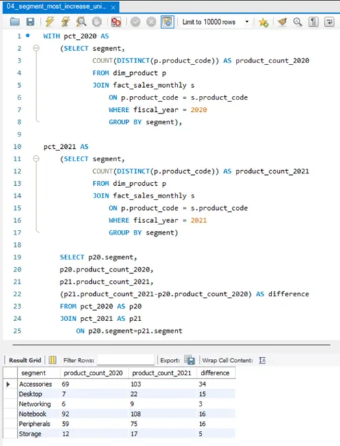
Task: Click 'pct_2021 AS' text on line 10
Action: (66, 147)
